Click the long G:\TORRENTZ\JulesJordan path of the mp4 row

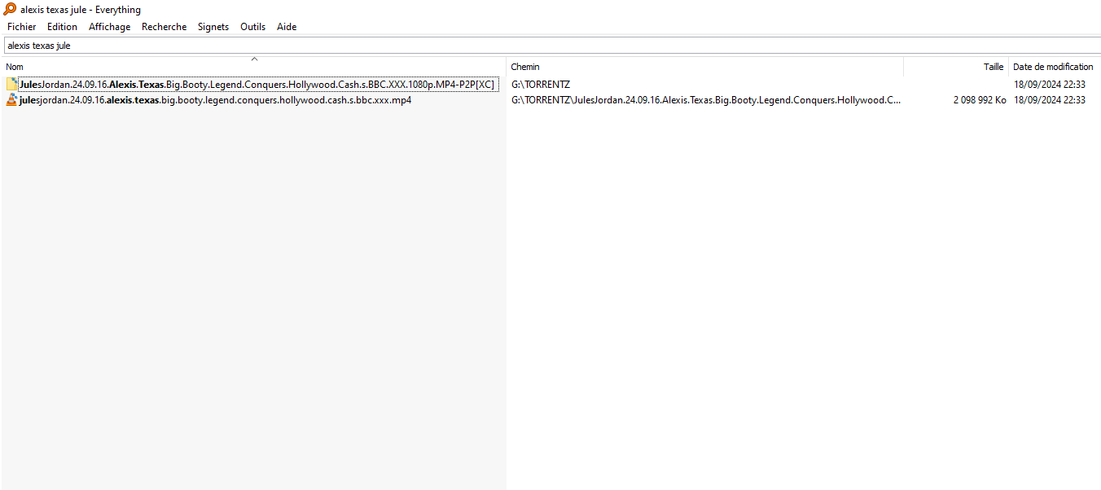click(x=706, y=100)
